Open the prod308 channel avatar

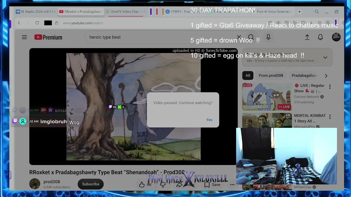point(35,184)
